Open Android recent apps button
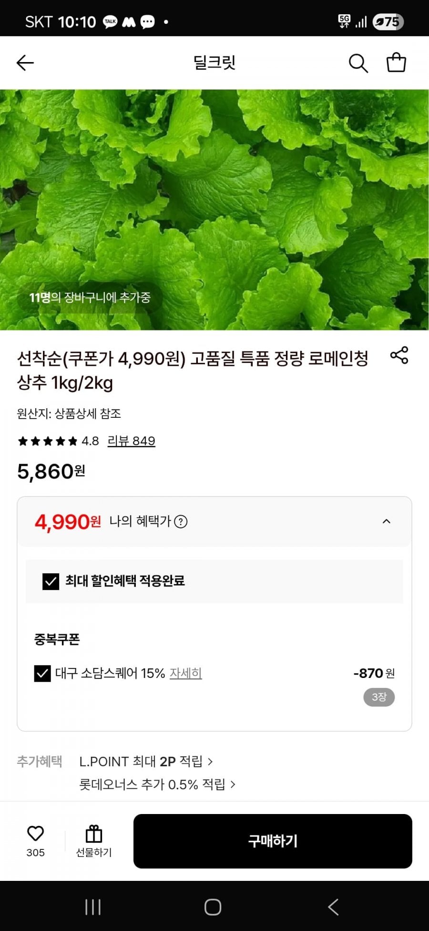This screenshot has height=931, width=429. (x=92, y=907)
